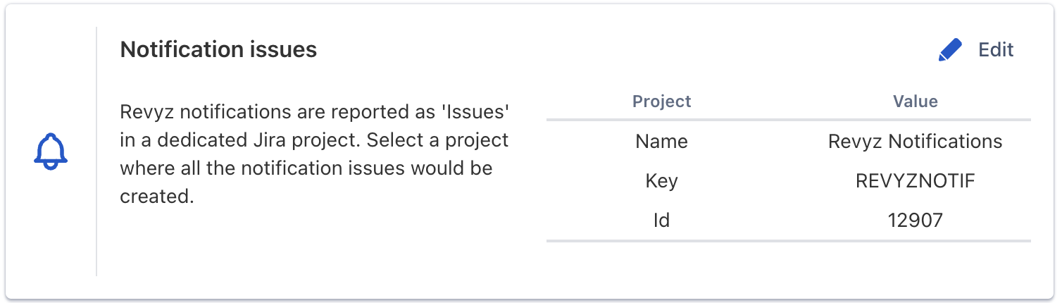This screenshot has height=303, width=1062.
Task: Click the blue notification bell icon
Action: tap(51, 151)
